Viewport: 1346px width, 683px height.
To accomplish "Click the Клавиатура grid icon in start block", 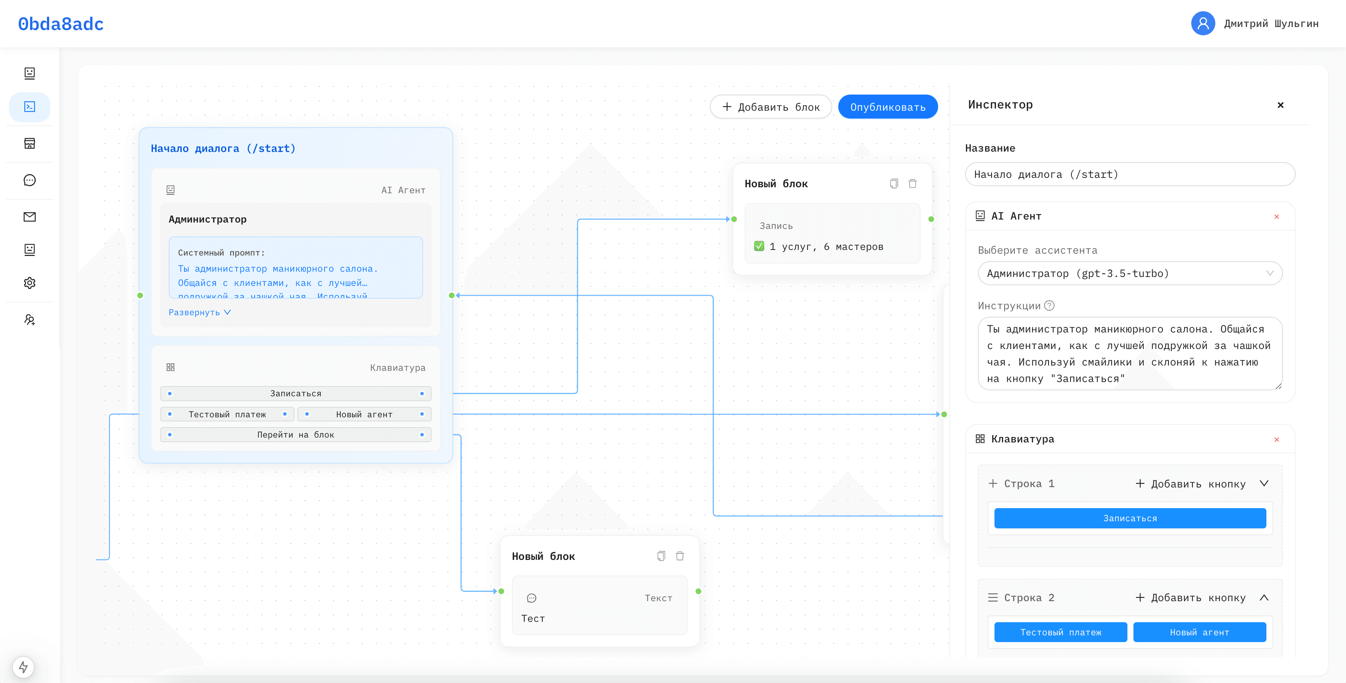I will [171, 367].
